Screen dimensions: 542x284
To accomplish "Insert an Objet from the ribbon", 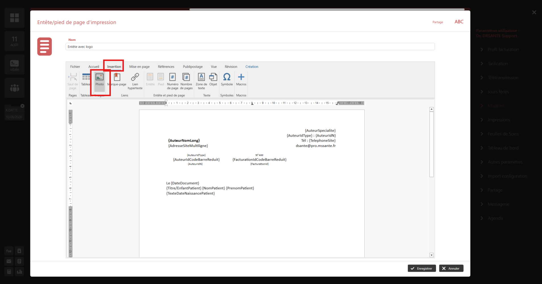I will pos(213,80).
